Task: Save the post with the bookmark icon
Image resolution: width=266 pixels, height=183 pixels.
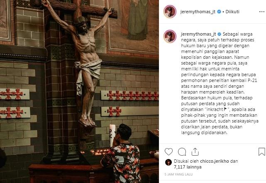Action: [x=261, y=152]
